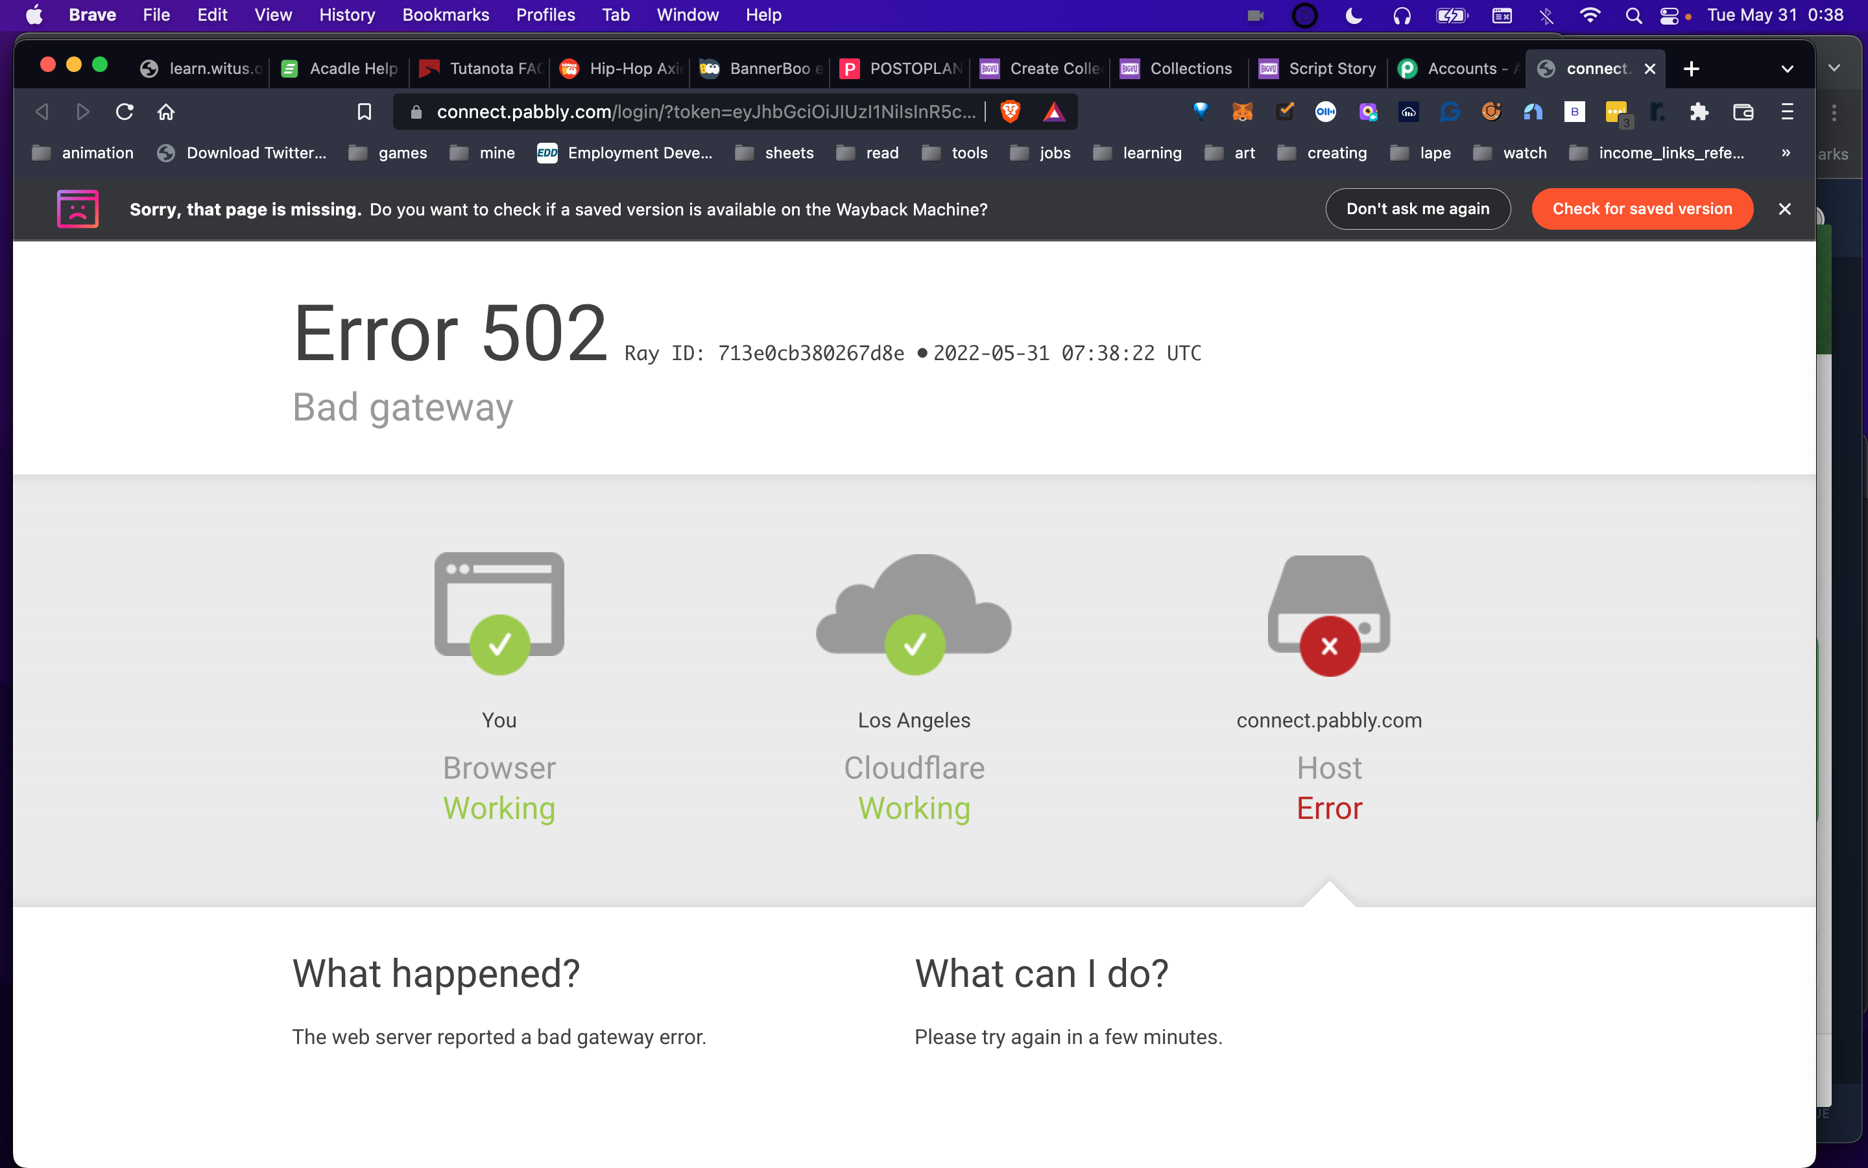Open Employment Development bookmark
Image resolution: width=1868 pixels, height=1168 pixels.
tap(625, 153)
